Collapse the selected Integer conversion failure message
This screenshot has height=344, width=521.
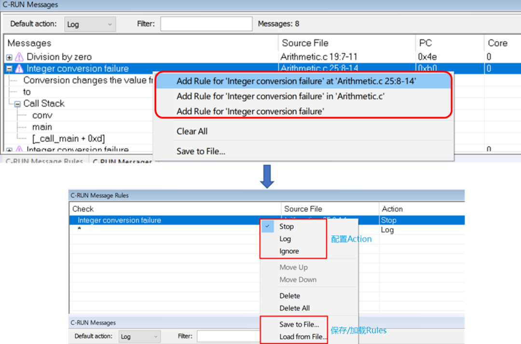pos(9,69)
